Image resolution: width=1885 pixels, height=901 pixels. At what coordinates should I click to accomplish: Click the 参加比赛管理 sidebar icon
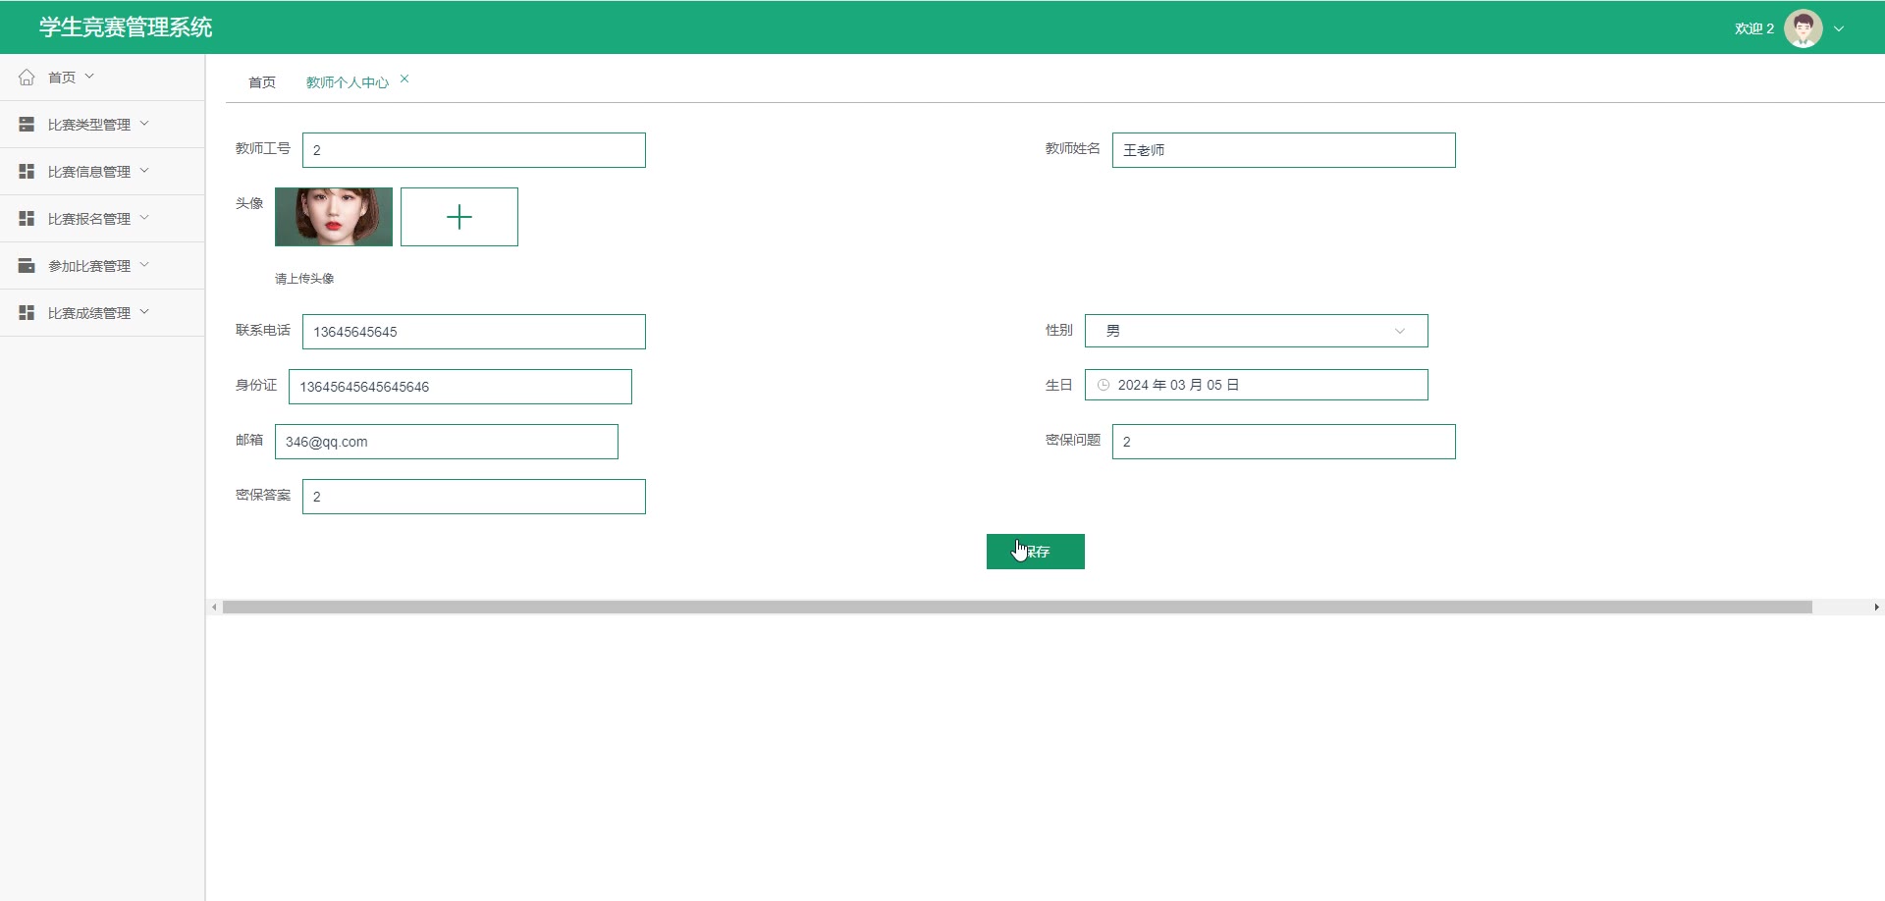pyautogui.click(x=27, y=266)
